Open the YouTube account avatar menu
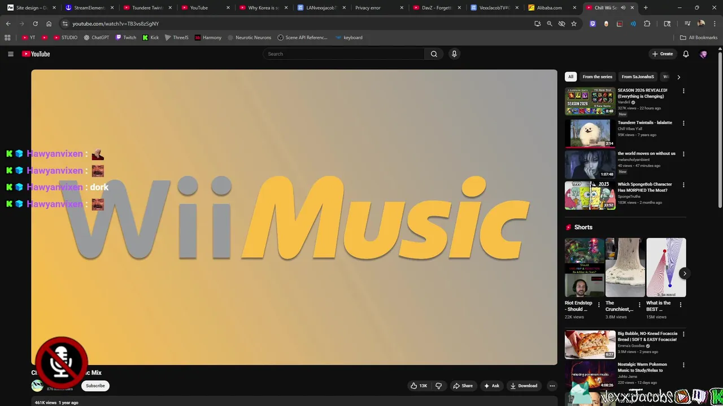 coord(703,54)
